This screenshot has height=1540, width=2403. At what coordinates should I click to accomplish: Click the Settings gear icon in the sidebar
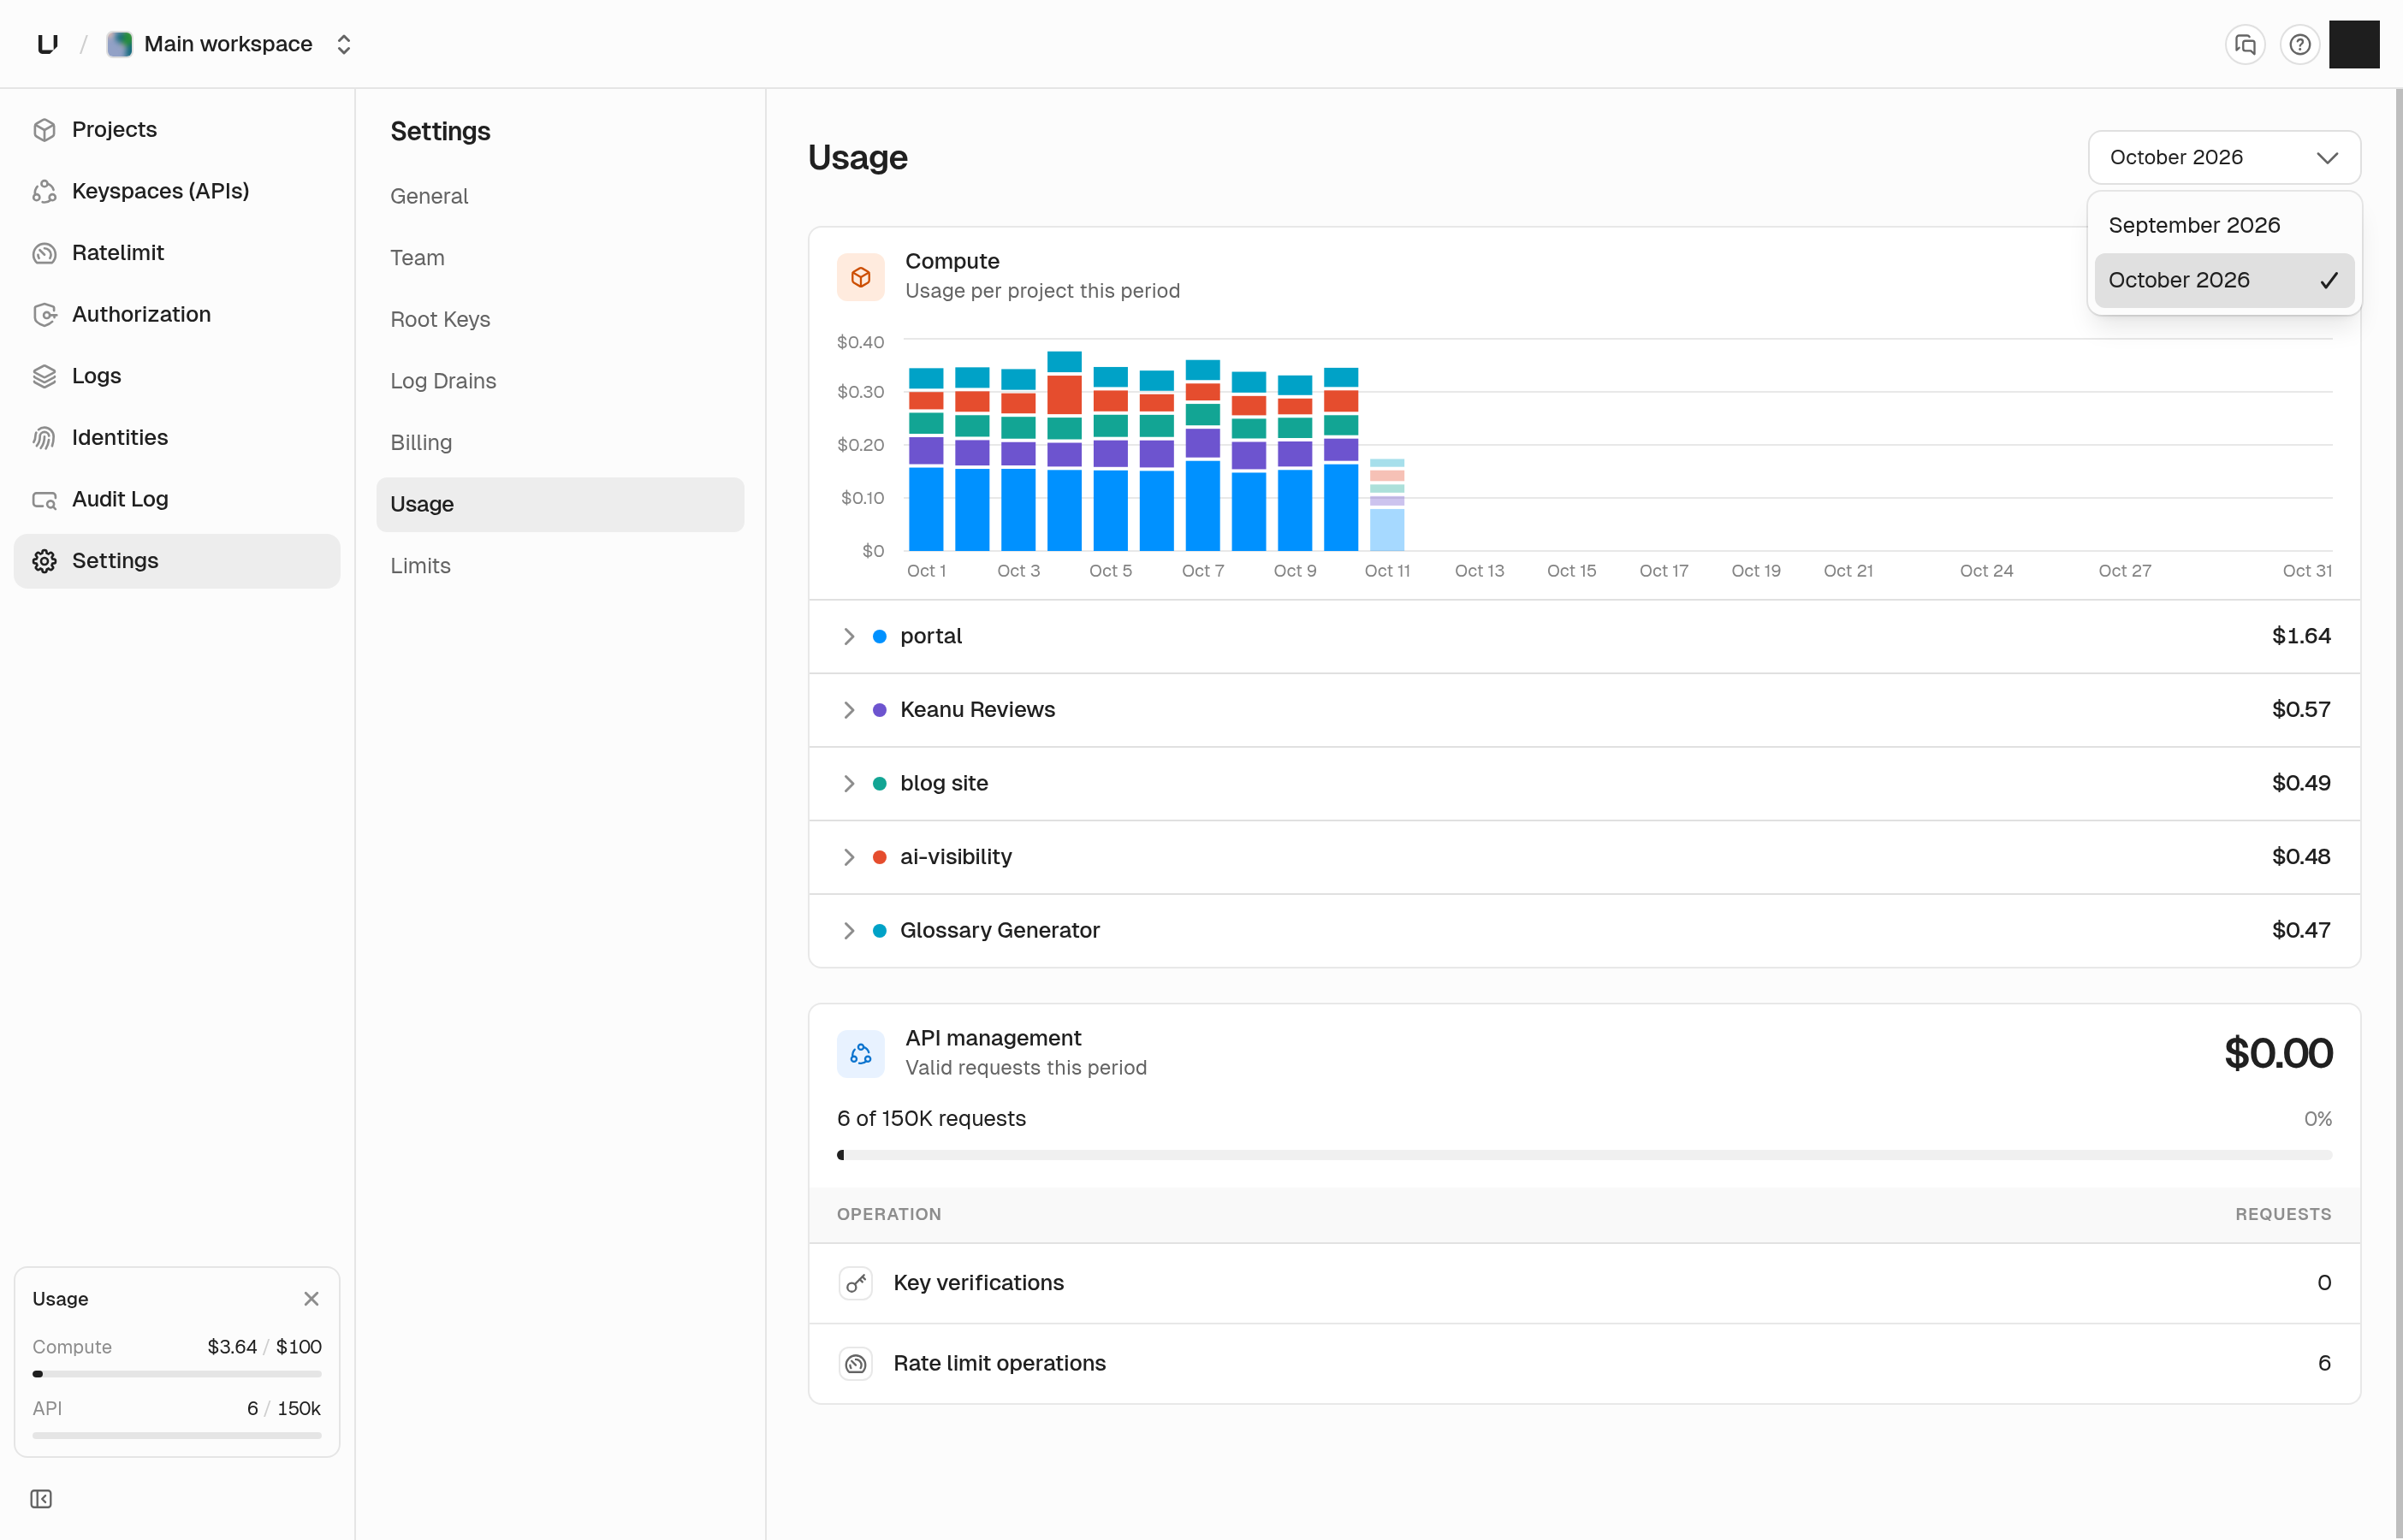coord(44,561)
